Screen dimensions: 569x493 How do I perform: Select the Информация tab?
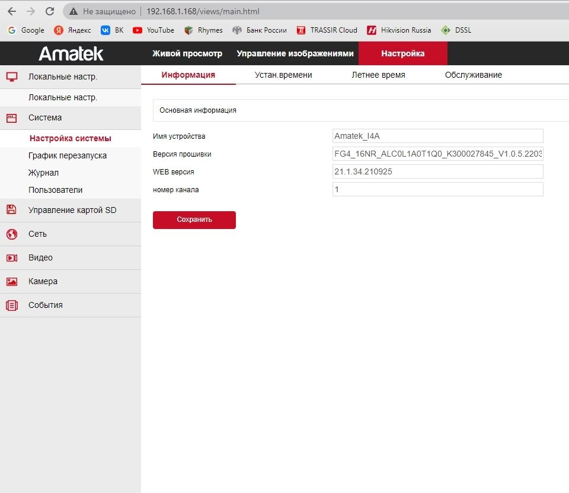pos(188,75)
